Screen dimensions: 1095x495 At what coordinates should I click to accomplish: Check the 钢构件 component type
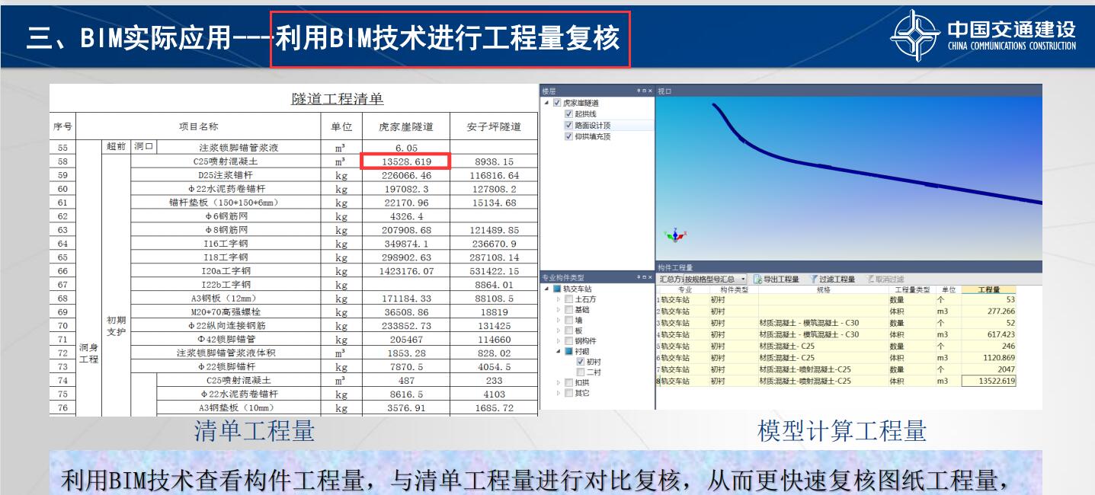tap(568, 341)
